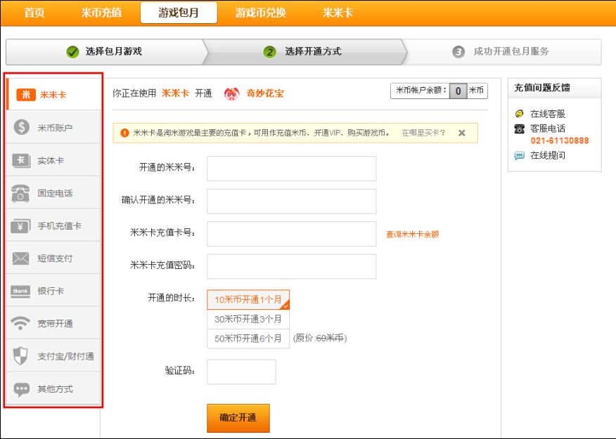Image resolution: width=616 pixels, height=439 pixels.
Task: Focus the 米米卡充值密码 input field
Action: [292, 266]
